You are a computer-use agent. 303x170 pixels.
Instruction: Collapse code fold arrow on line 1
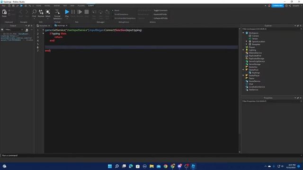coord(43,30)
